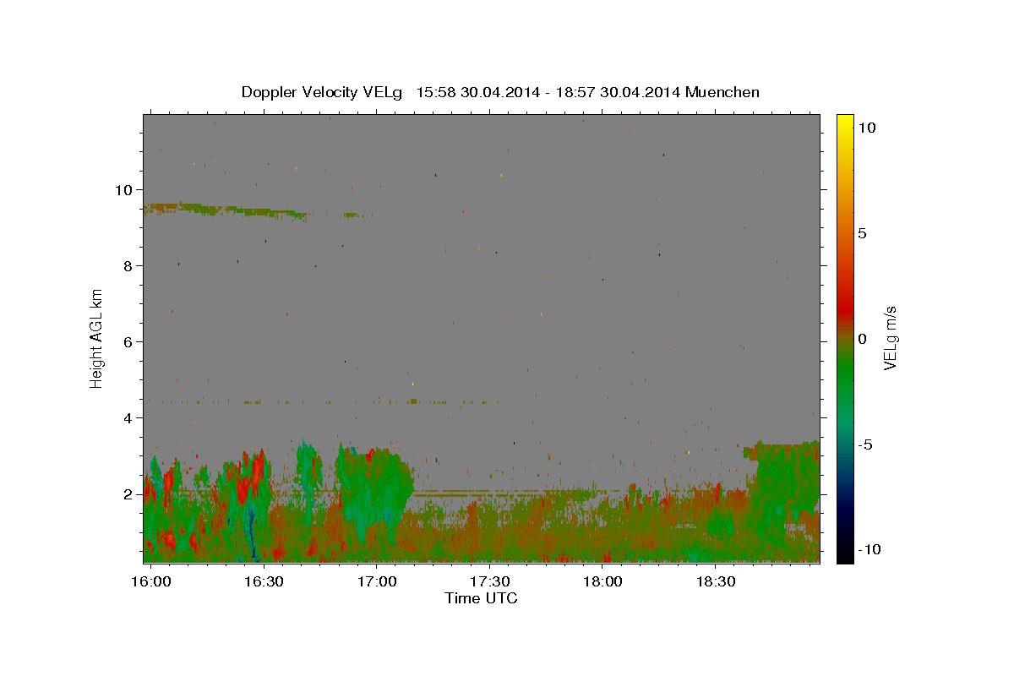This screenshot has height=676, width=1014.
Task: Click the 17:30 time axis label
Action: [489, 582]
